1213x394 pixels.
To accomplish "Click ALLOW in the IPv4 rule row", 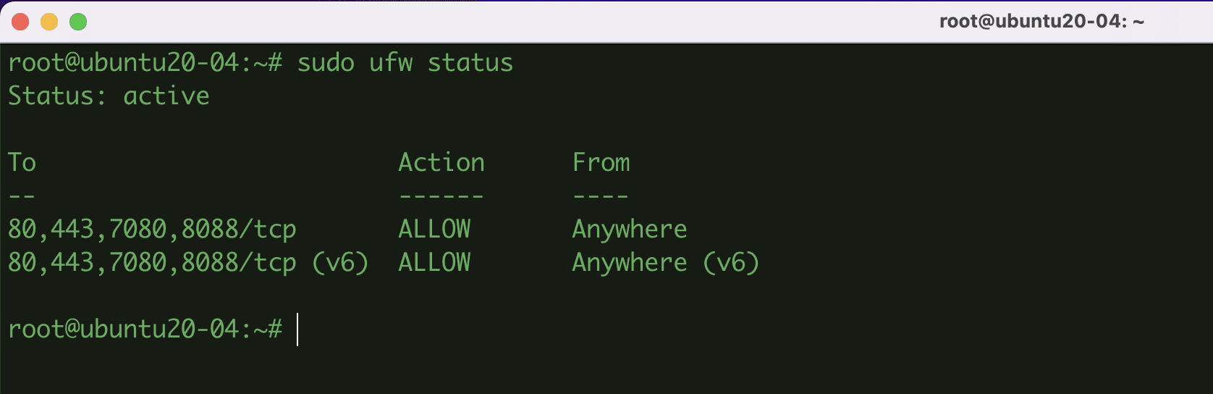I will 434,230.
